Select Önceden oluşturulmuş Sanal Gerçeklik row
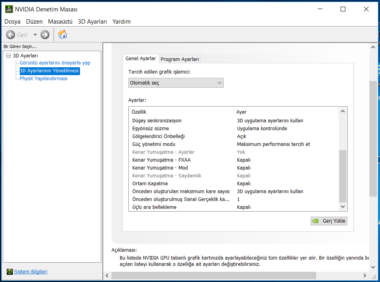380x282 pixels. click(234, 199)
